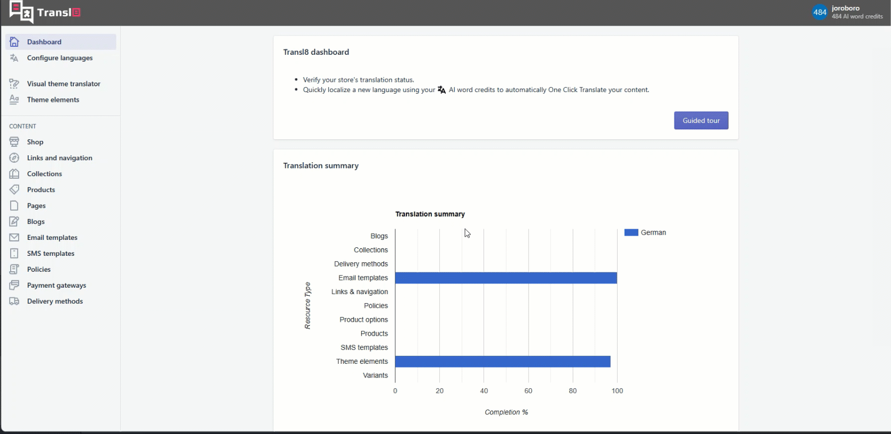Viewport: 891px width, 434px height.
Task: Open Theme elements in sidebar
Action: coord(53,100)
